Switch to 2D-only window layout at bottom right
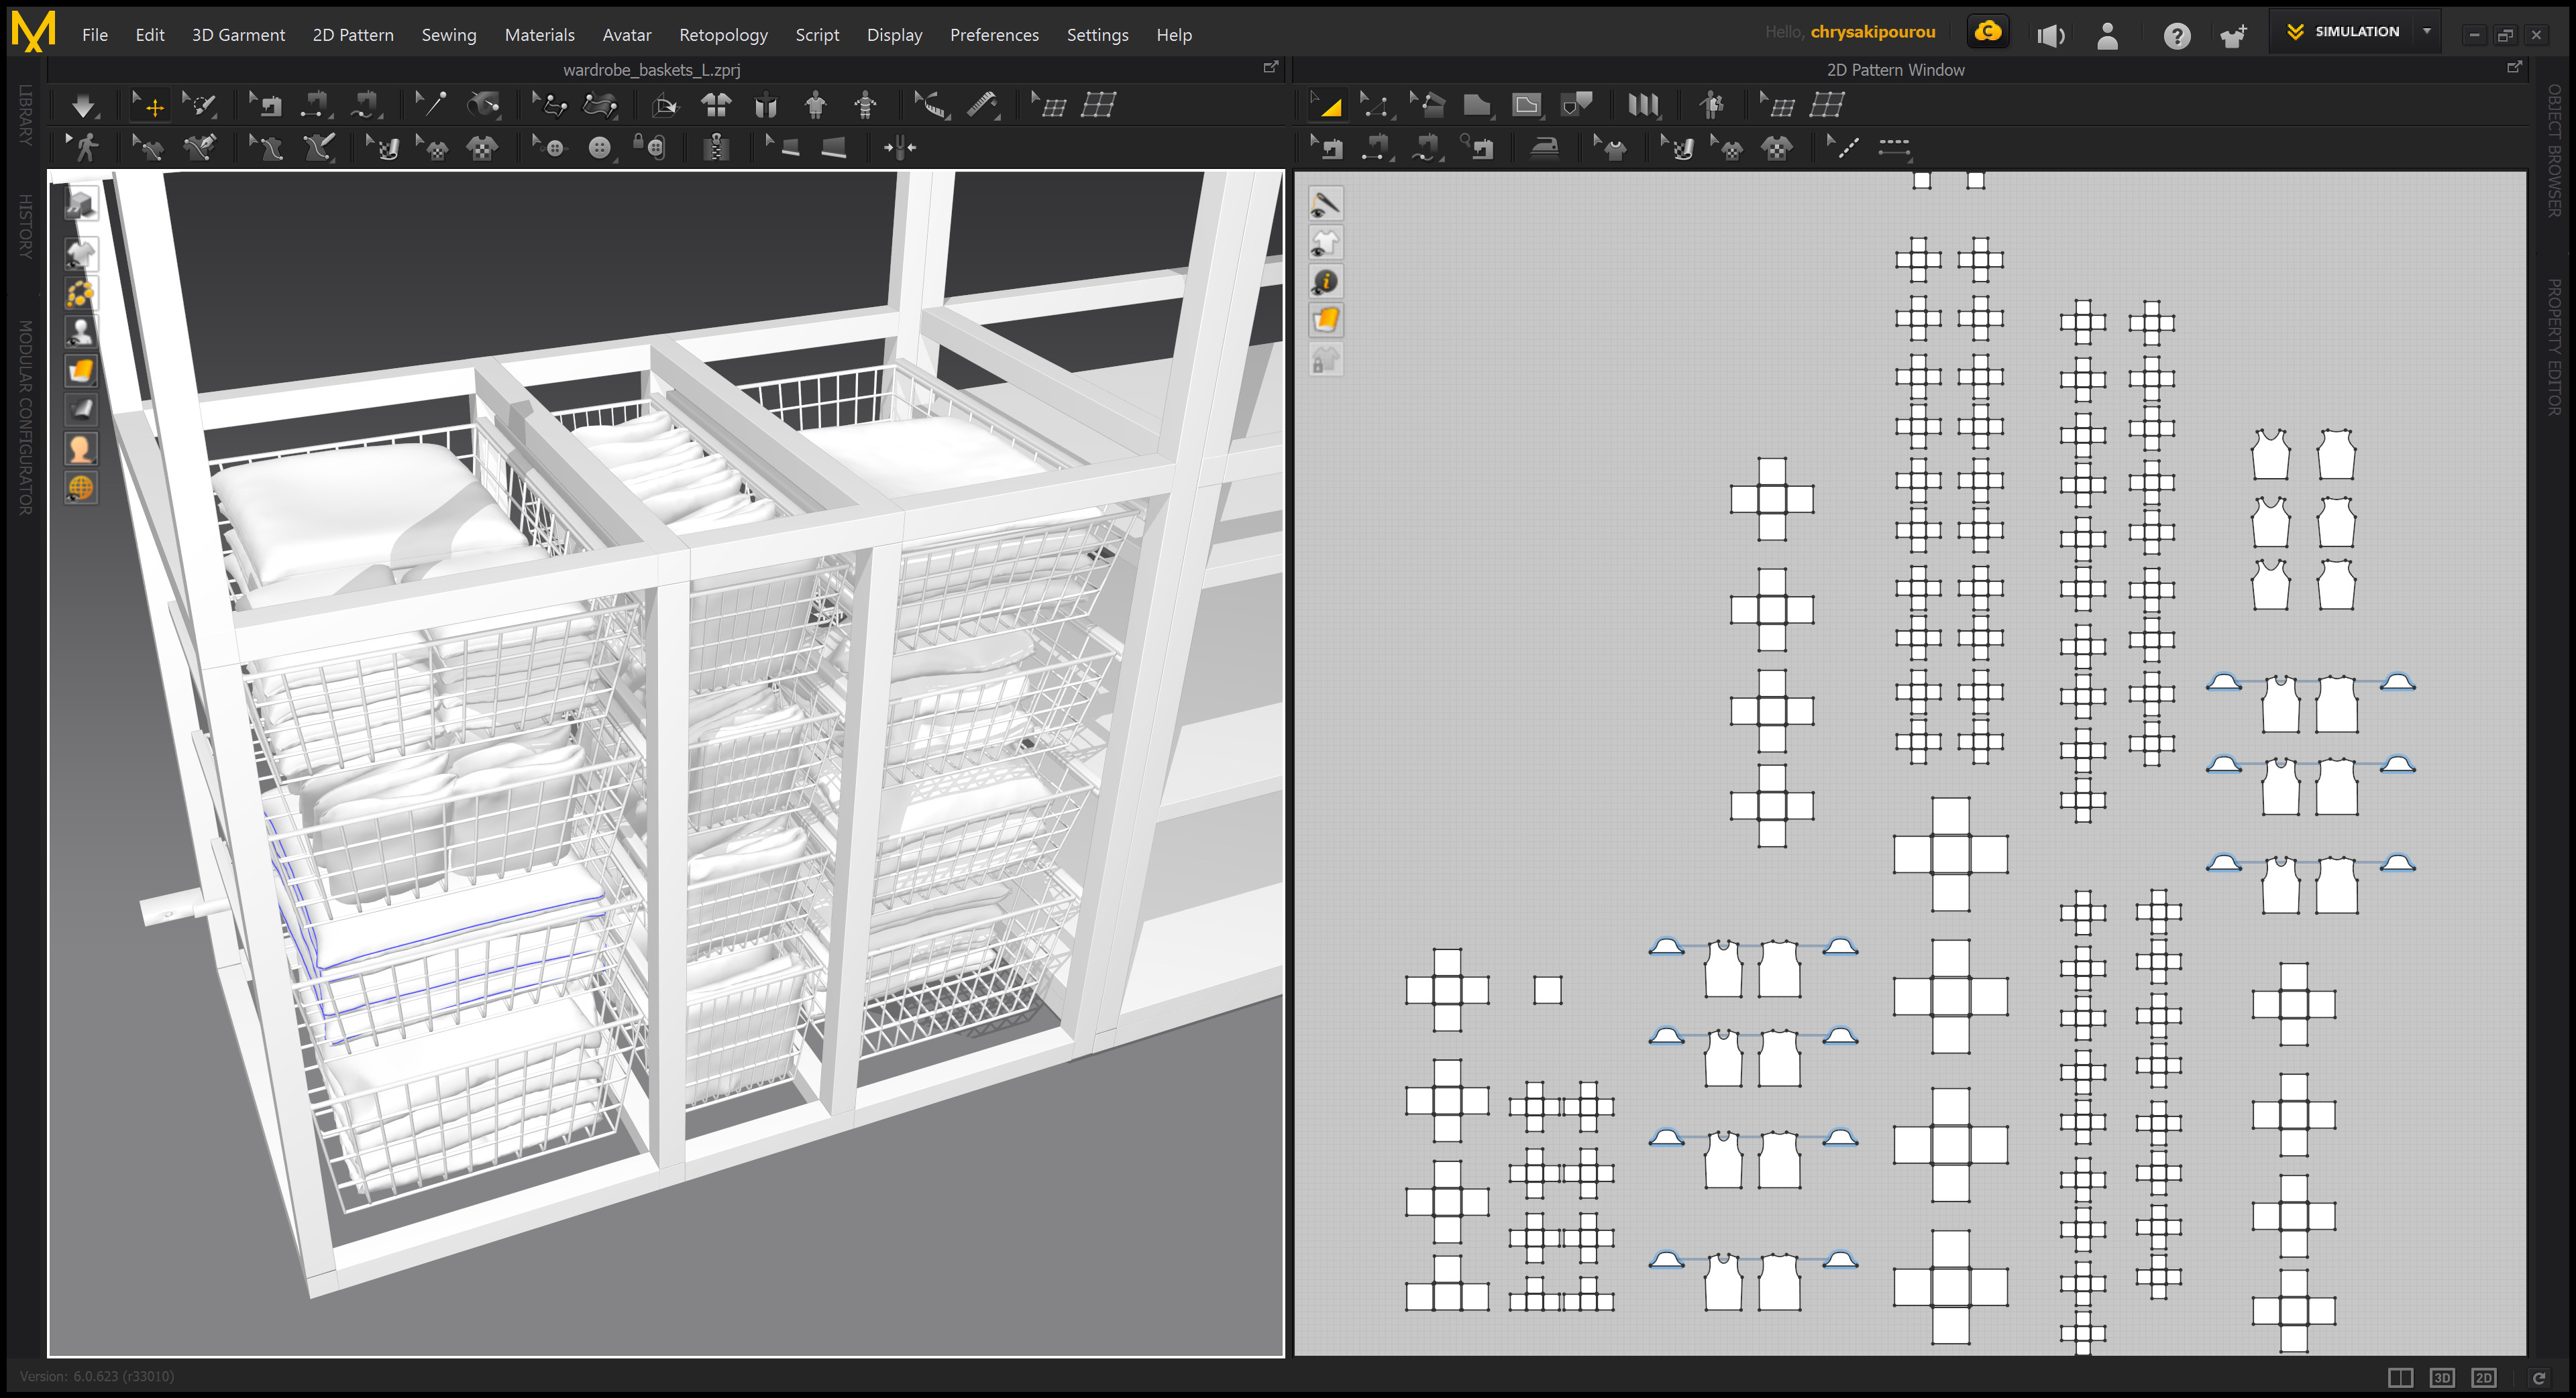The width and height of the screenshot is (2576, 1398). point(2483,1377)
